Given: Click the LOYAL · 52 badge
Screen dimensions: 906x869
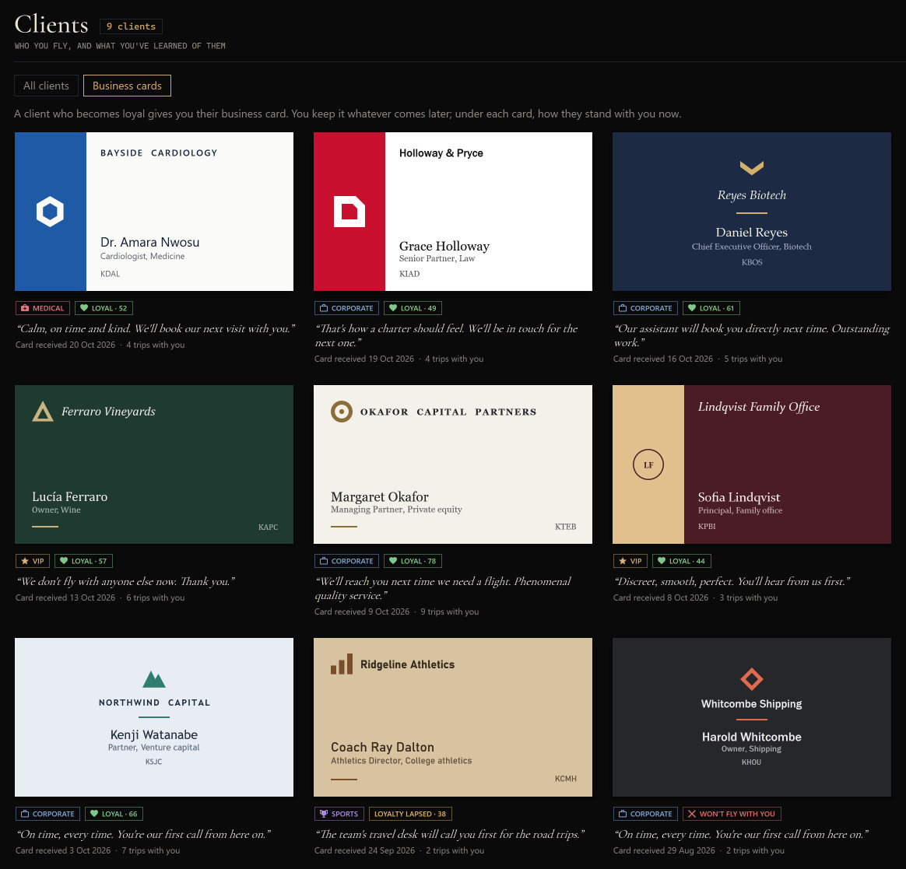Looking at the screenshot, I should [104, 308].
